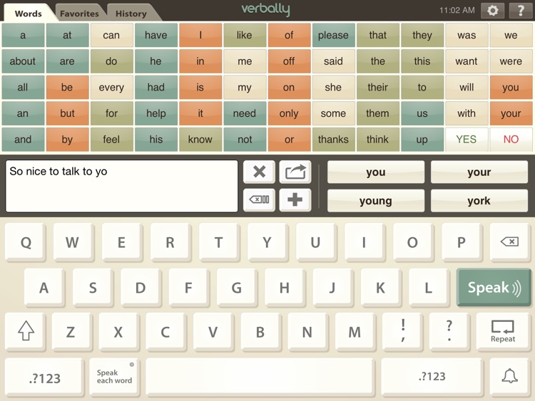This screenshot has height=401, width=535.
Task: Tap the message text field
Action: click(121, 186)
